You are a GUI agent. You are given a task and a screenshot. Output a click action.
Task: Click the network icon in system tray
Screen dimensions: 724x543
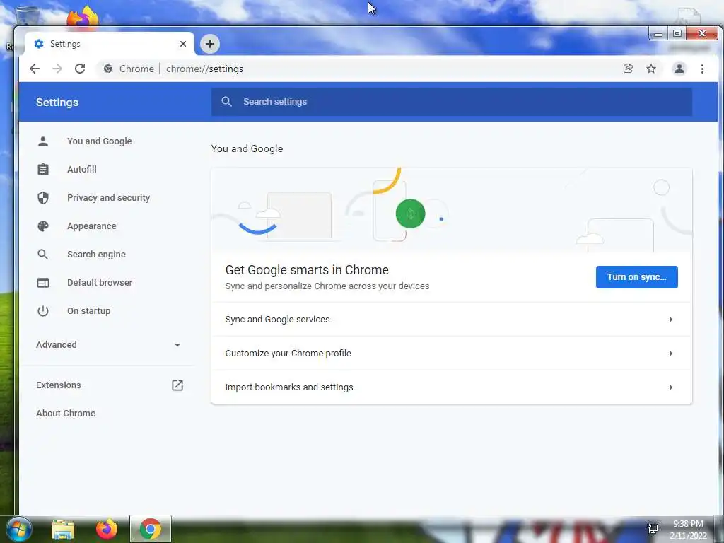click(653, 529)
